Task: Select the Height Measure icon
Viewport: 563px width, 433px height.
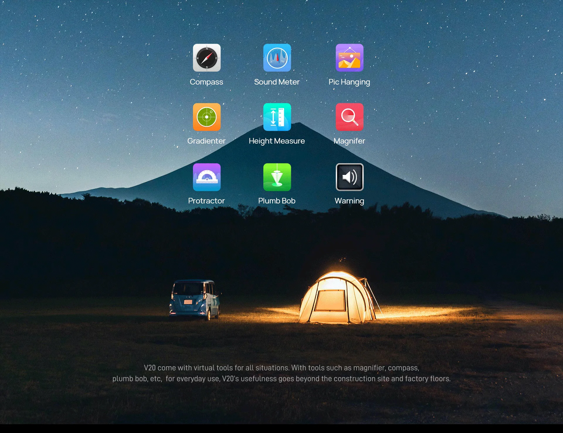Action: [x=277, y=117]
